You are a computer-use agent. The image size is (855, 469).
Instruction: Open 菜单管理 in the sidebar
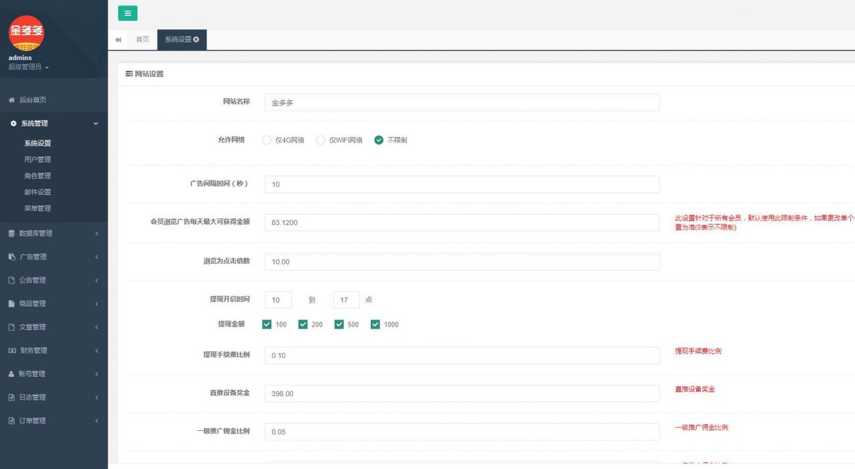tap(37, 208)
